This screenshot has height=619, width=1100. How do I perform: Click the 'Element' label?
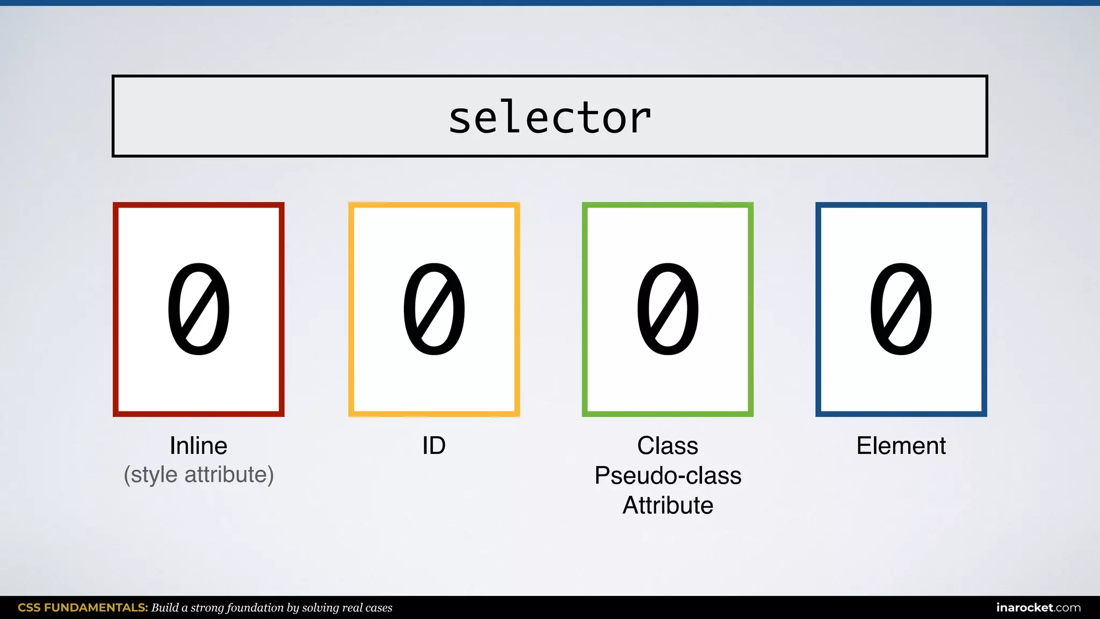pyautogui.click(x=901, y=445)
